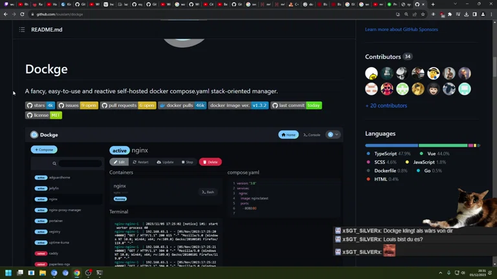This screenshot has width=497, height=279.
Task: Open the README outline icon
Action: pyautogui.click(x=21, y=30)
